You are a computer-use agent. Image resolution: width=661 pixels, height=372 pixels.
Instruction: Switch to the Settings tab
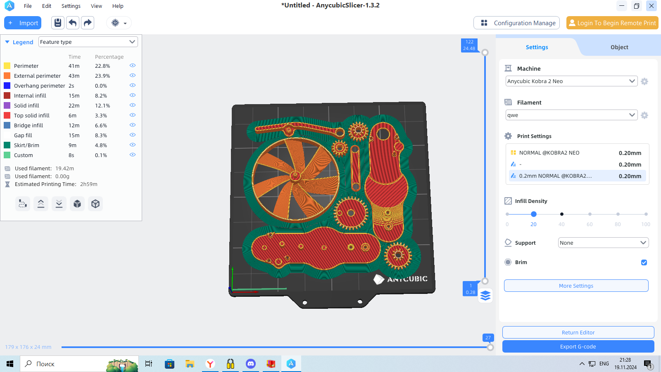[x=537, y=47]
